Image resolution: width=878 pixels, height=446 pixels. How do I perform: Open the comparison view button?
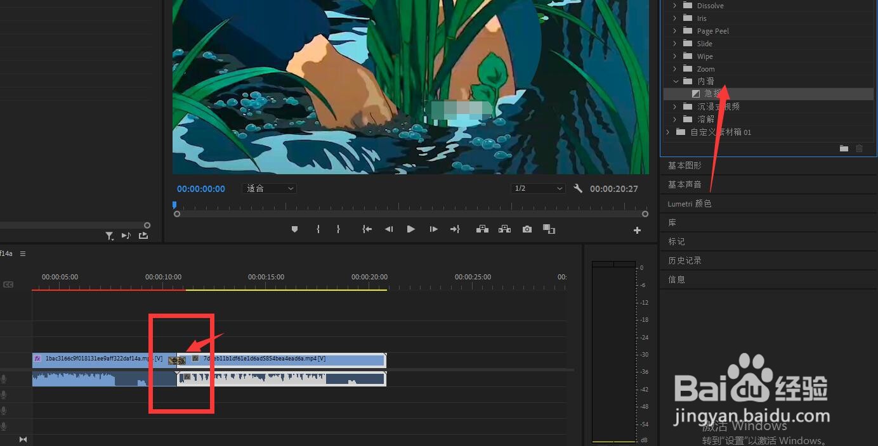click(549, 229)
